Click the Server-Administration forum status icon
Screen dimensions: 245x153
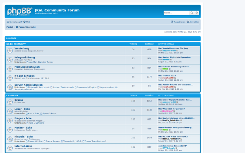[x=10, y=87]
